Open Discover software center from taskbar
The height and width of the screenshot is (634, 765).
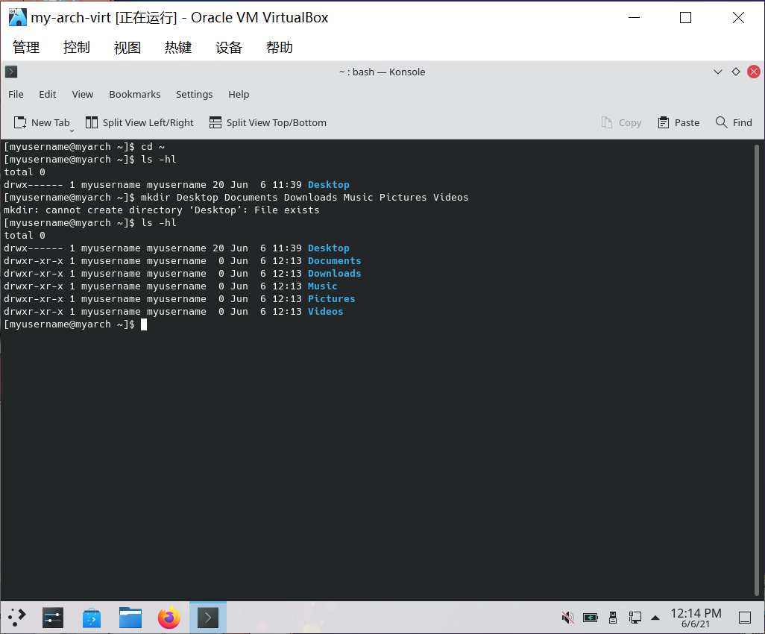[92, 617]
